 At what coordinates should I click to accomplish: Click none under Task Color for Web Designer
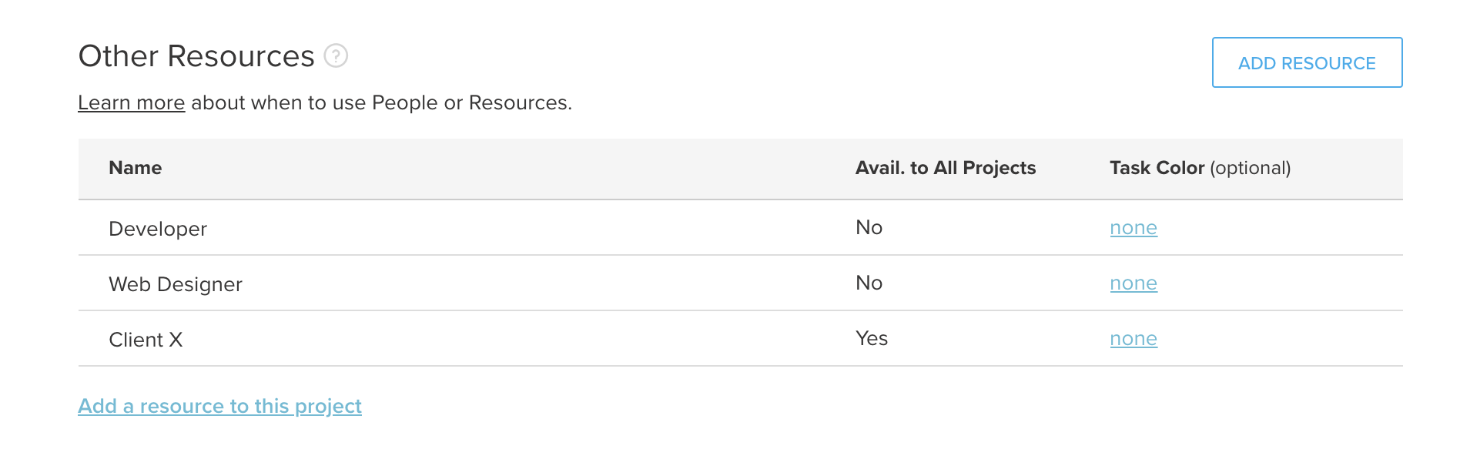[1133, 283]
